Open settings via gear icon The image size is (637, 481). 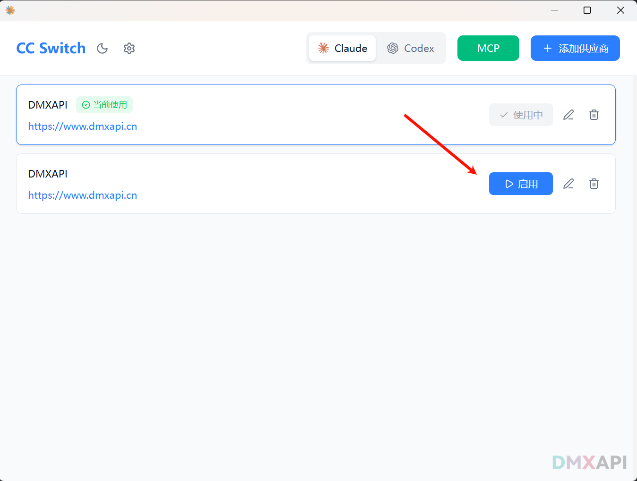pos(129,48)
